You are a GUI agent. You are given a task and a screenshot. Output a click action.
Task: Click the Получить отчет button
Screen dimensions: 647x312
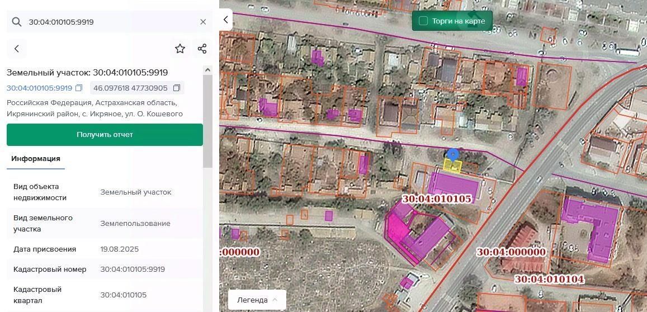point(105,135)
